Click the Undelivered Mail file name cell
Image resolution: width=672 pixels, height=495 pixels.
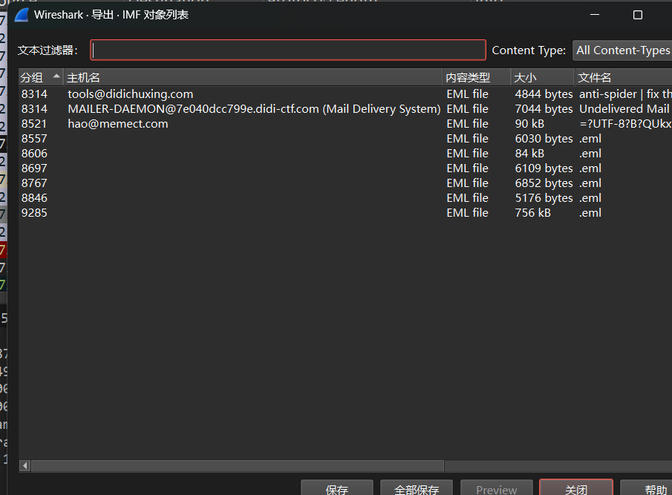point(625,109)
